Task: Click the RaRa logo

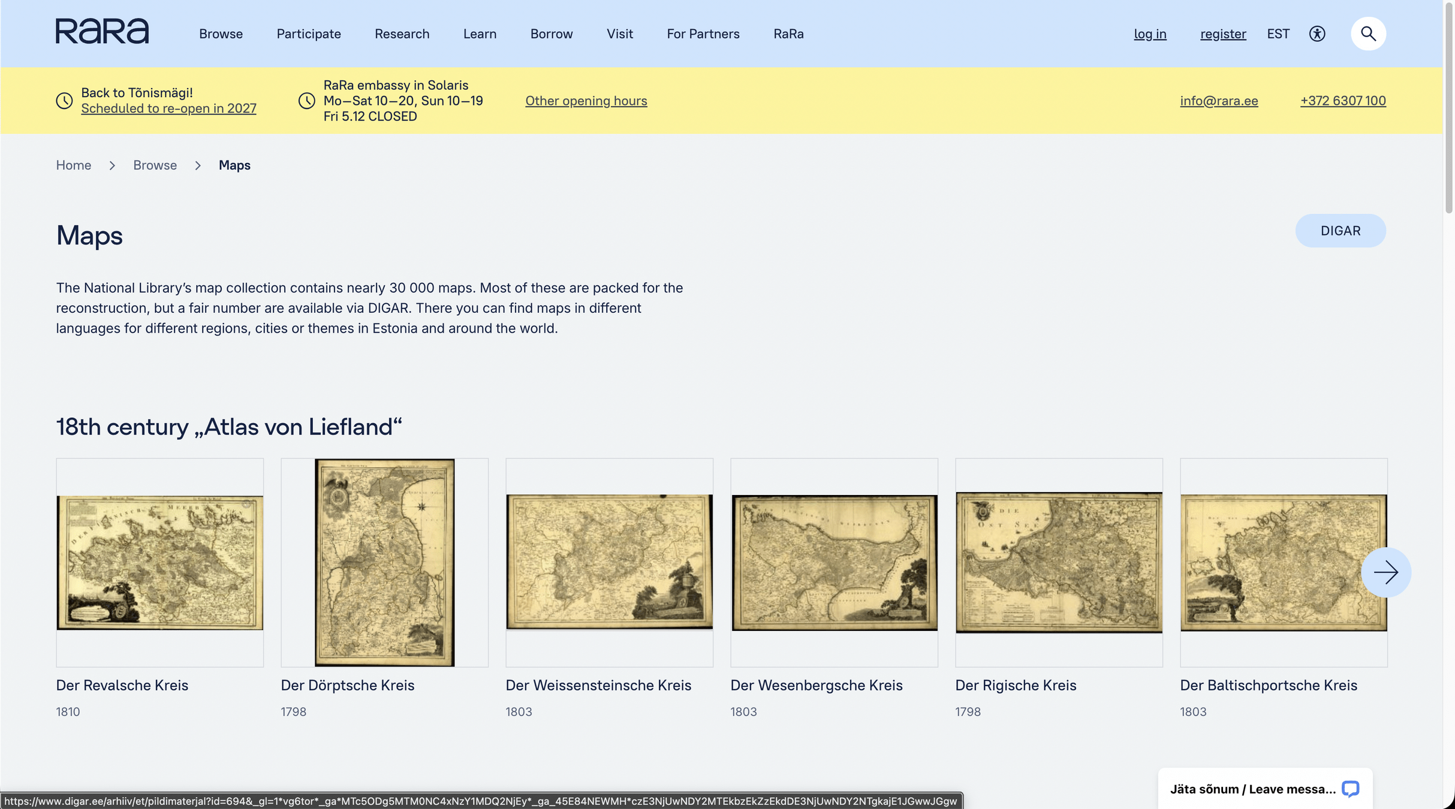Action: coord(102,32)
